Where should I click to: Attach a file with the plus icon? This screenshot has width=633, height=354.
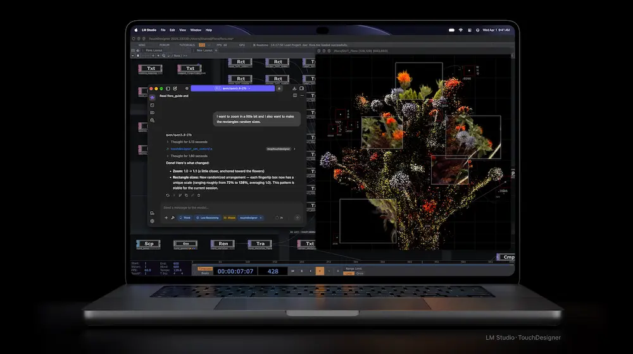pos(166,217)
